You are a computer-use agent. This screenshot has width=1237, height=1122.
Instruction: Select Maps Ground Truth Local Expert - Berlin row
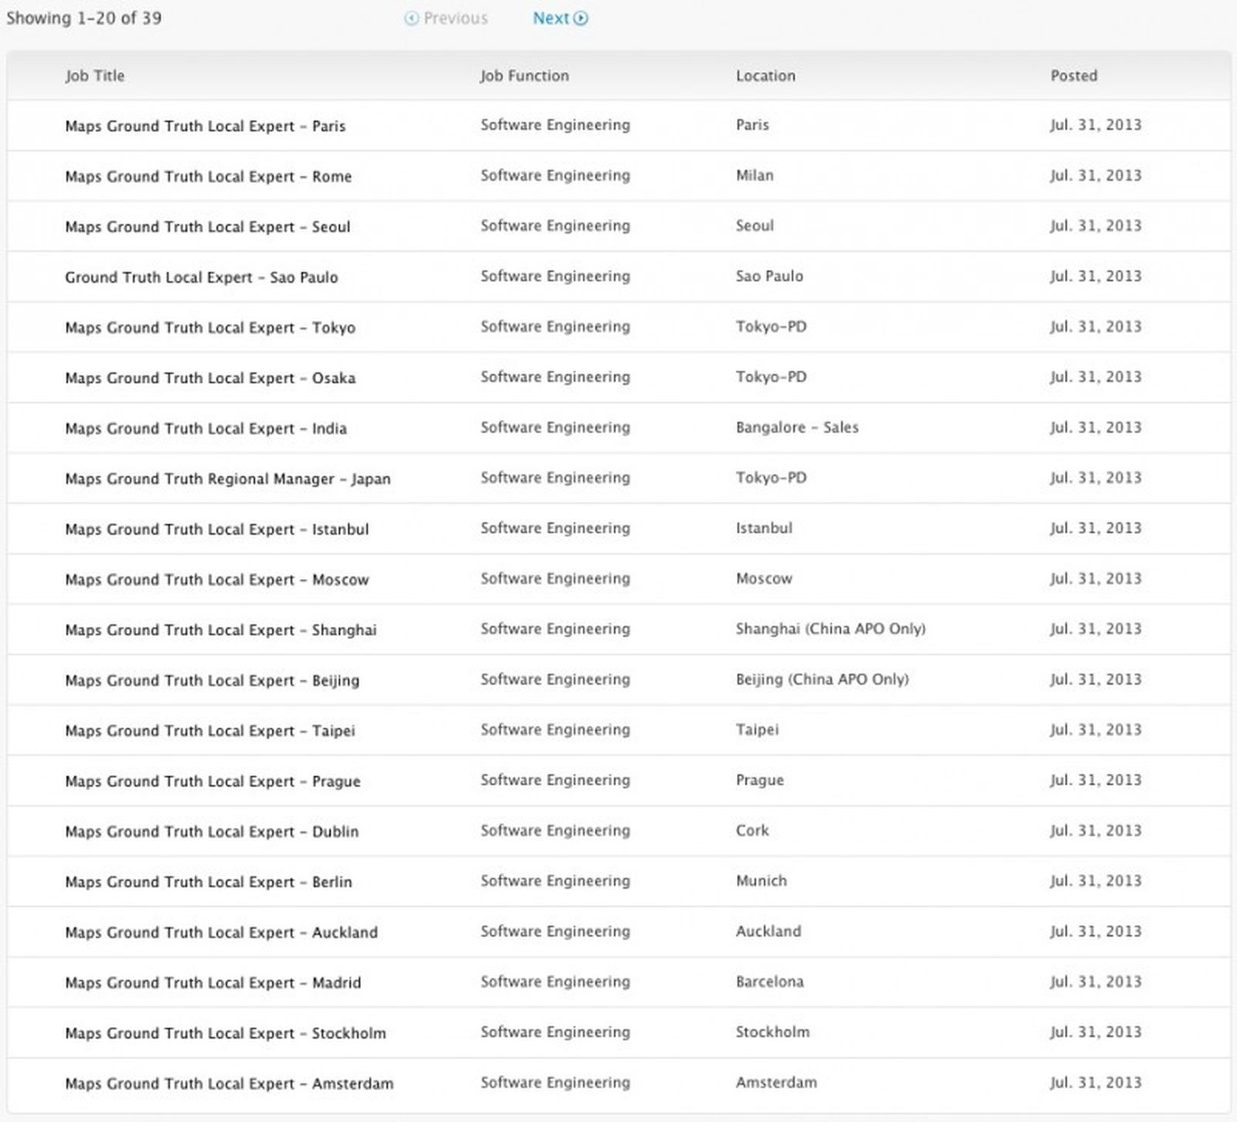207,882
